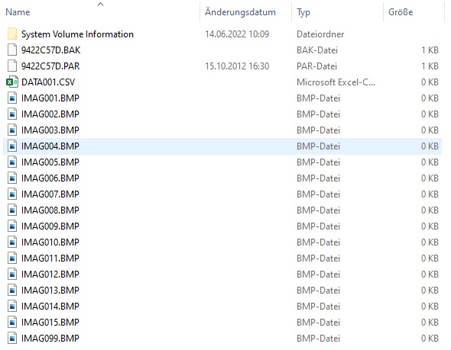
Task: Click the image icon of IMAG002.BMP
Action: [x=12, y=114]
